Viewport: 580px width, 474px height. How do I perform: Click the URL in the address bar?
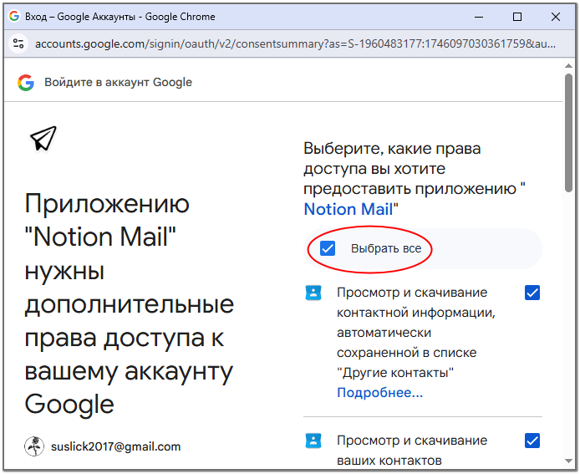pyautogui.click(x=295, y=44)
